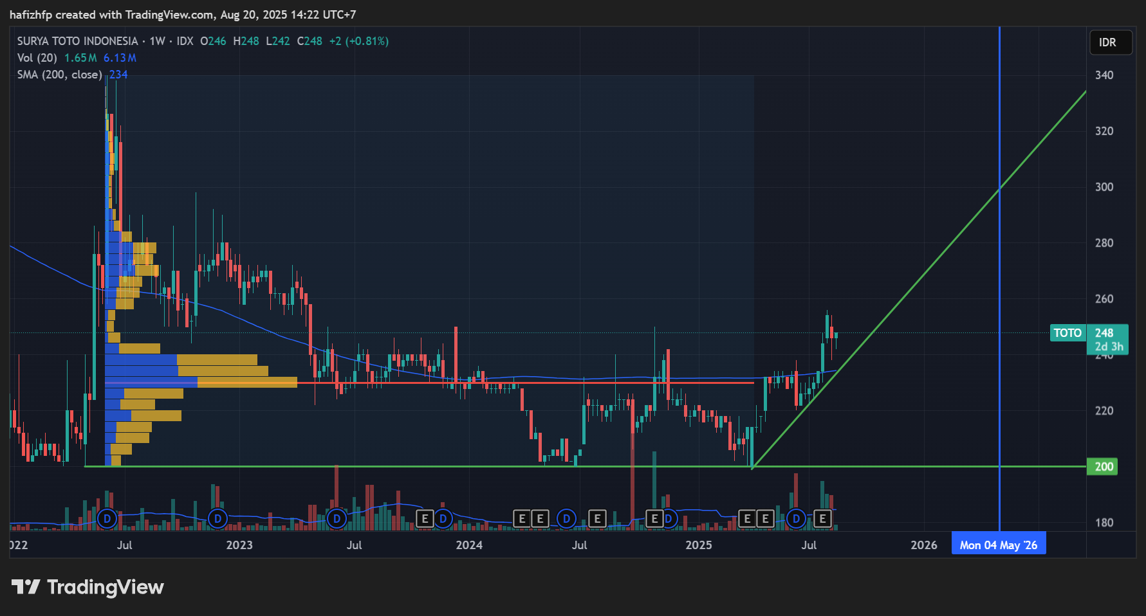Click the 340 price axis label
Screen dimensions: 1146x616
(x=1104, y=75)
